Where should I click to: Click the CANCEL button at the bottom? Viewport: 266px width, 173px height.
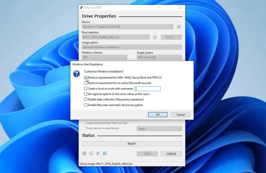(171, 153)
